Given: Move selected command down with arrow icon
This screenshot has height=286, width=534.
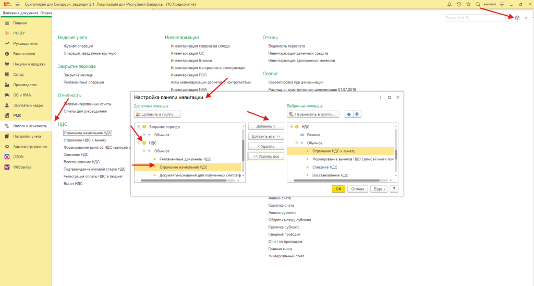Looking at the screenshot, I should tap(357, 114).
